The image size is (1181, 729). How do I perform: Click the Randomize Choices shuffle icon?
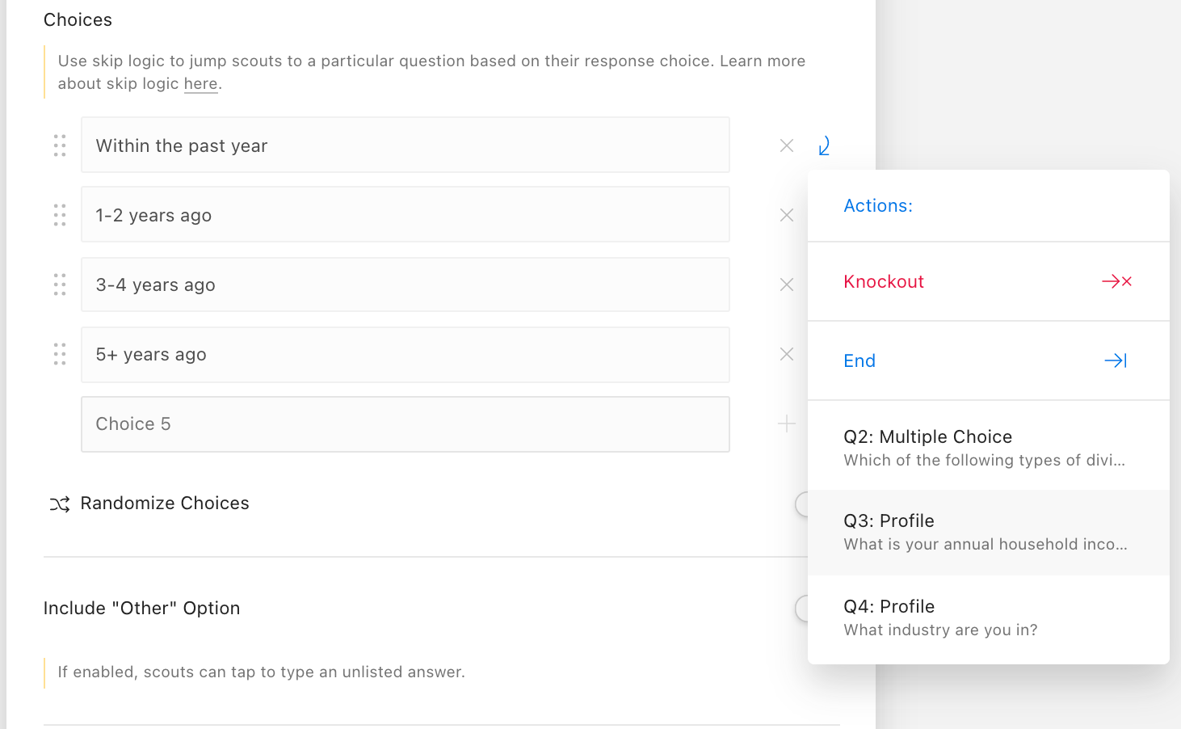pos(60,504)
